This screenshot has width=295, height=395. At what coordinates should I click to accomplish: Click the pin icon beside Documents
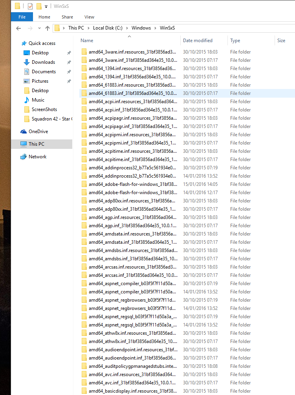[69, 72]
